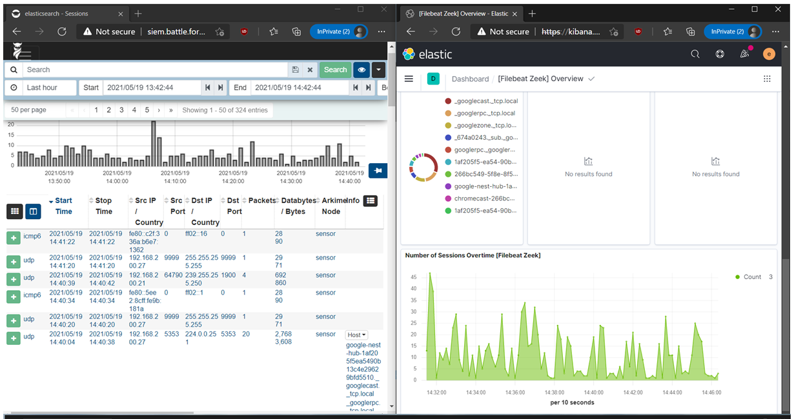Close the [Filebeat Zeek] Overview tab
This screenshot has width=794, height=419.
click(x=513, y=14)
